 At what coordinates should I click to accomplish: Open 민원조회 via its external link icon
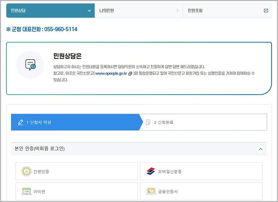point(266,10)
